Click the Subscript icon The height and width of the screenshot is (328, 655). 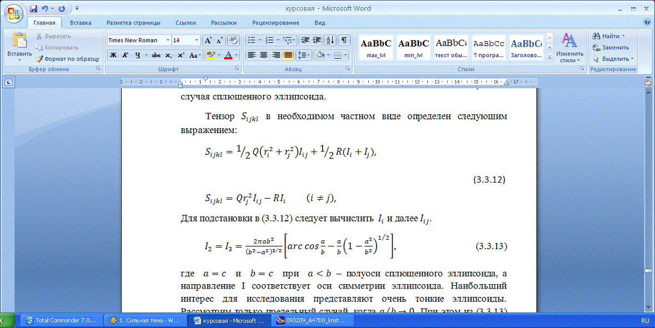169,55
